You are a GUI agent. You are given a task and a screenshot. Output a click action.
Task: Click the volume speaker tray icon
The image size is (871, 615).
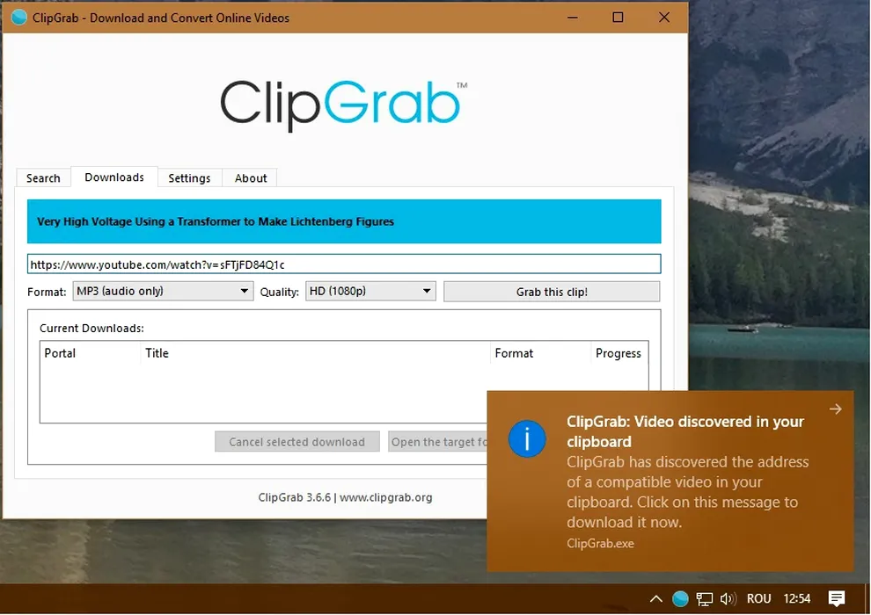[x=728, y=599]
